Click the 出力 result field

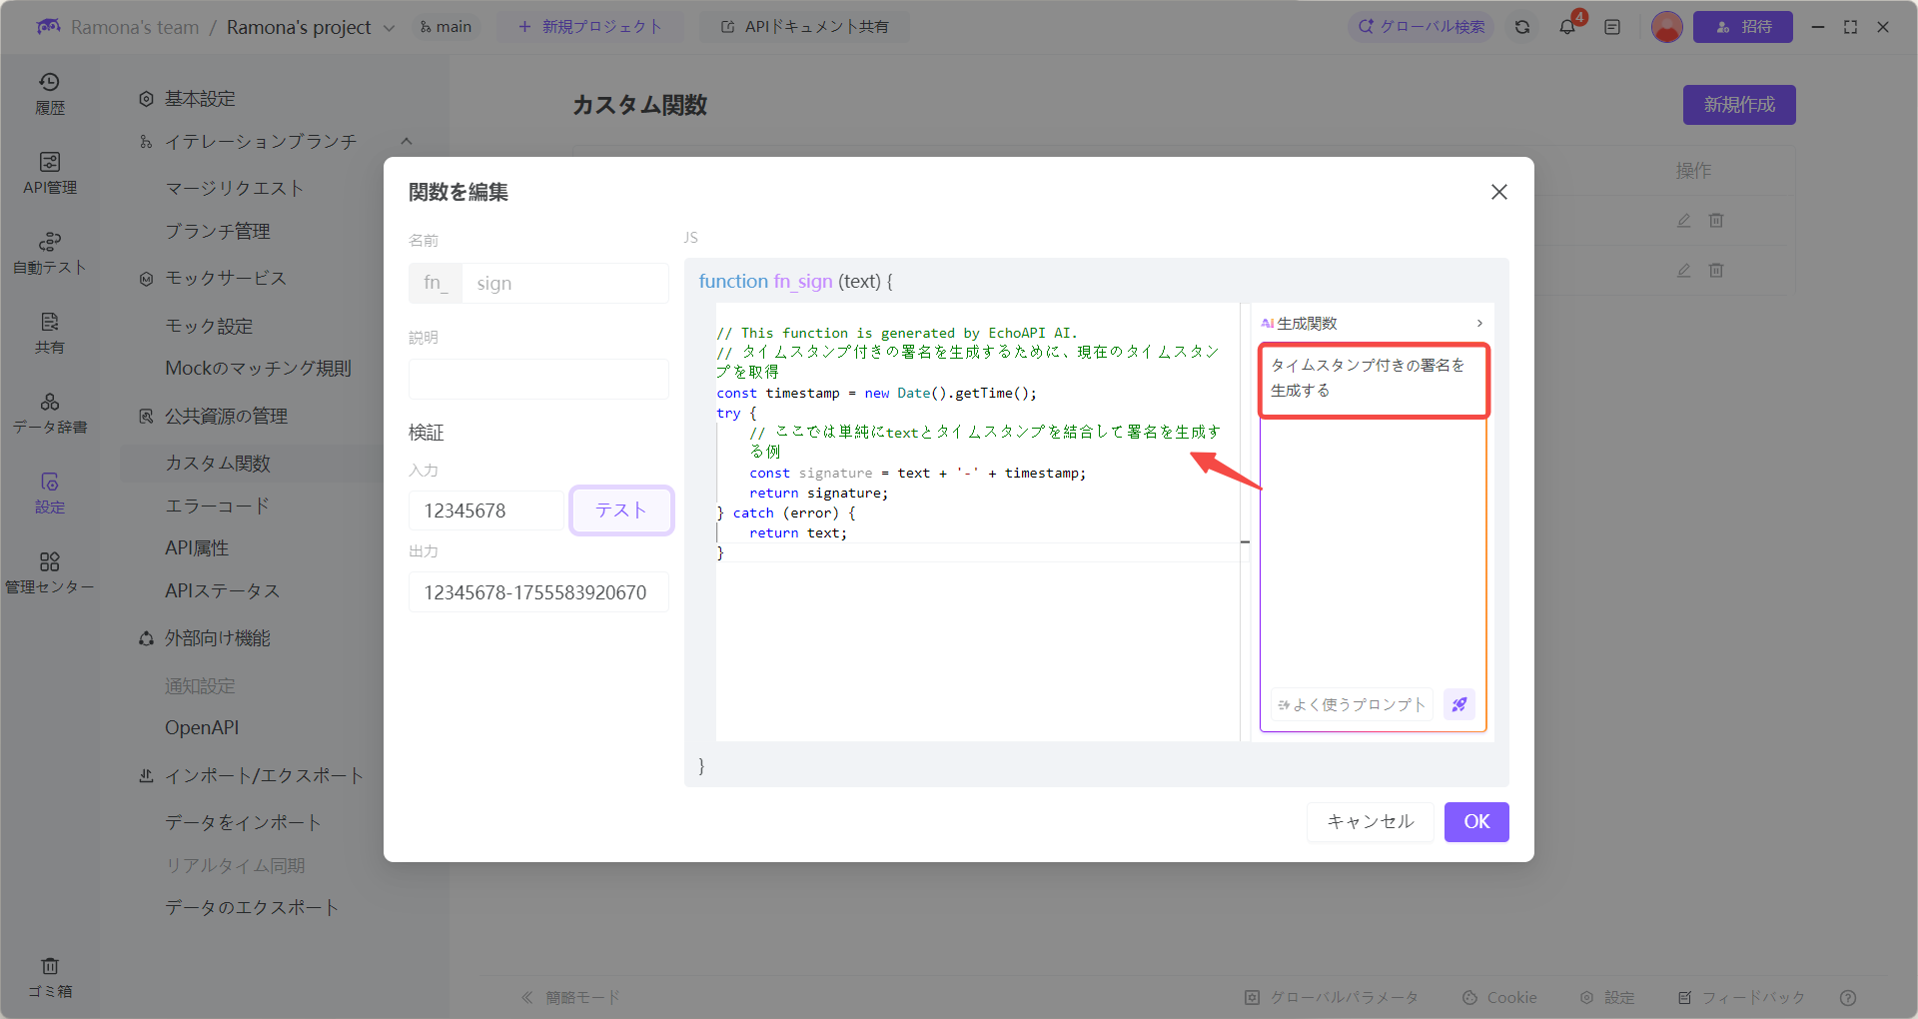click(x=538, y=592)
